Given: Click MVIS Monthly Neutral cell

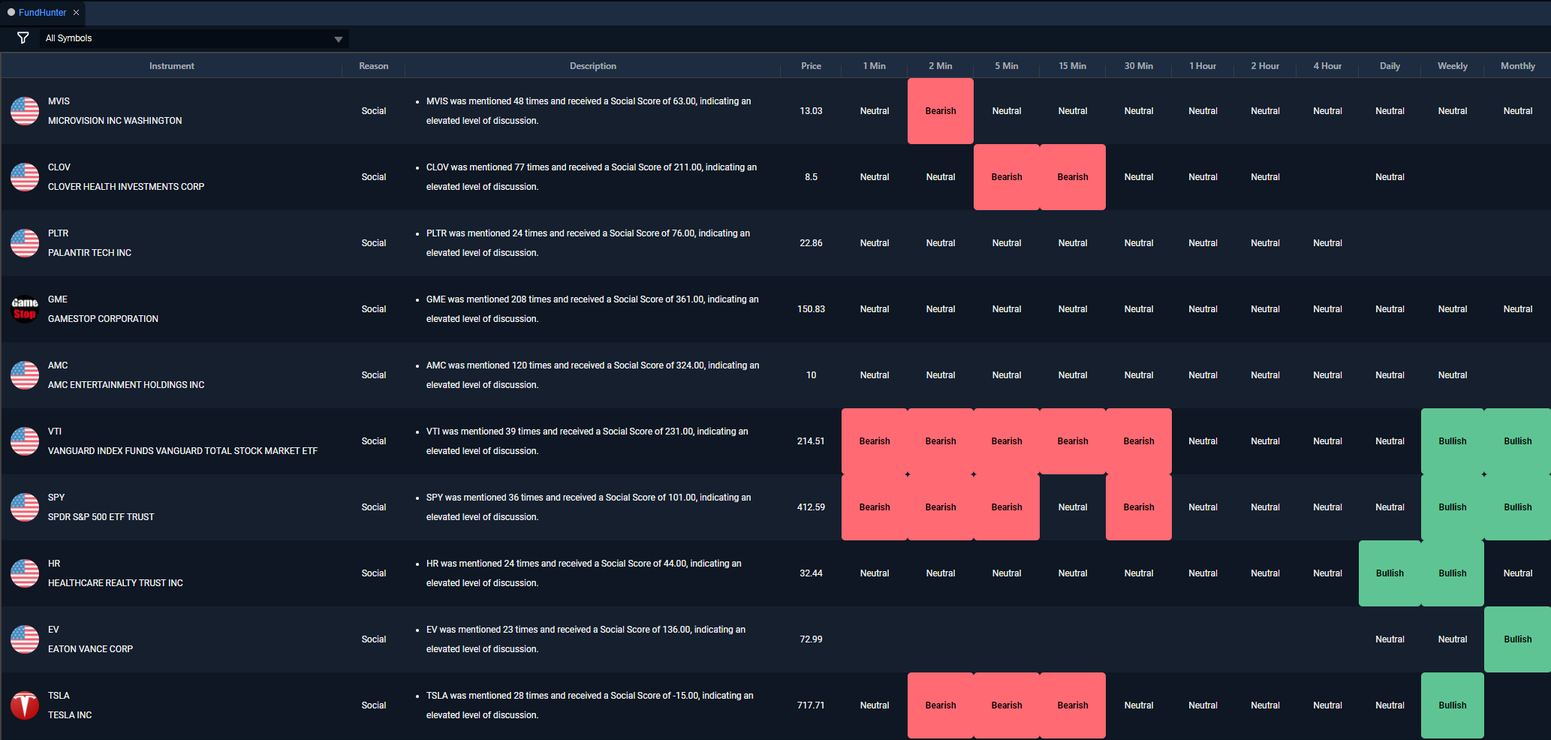Looking at the screenshot, I should tap(1517, 111).
